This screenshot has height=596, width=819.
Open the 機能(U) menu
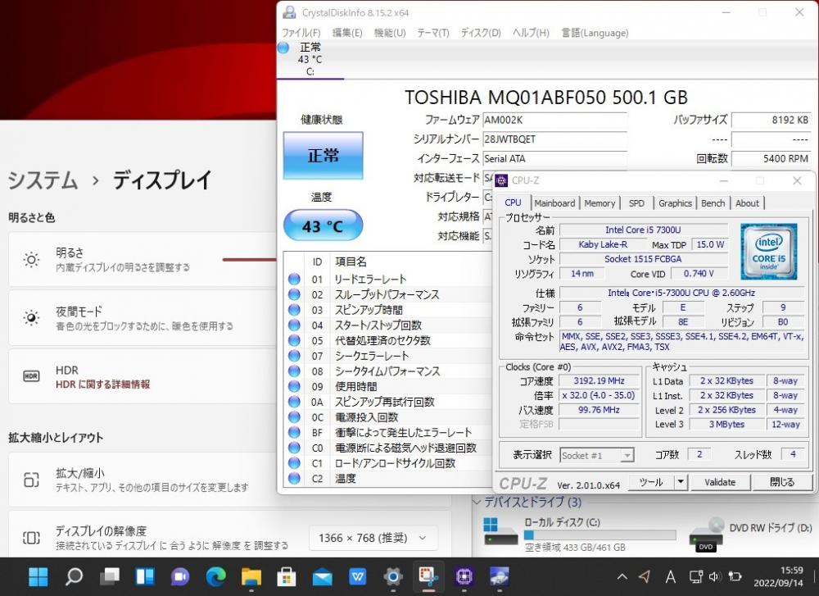click(390, 33)
